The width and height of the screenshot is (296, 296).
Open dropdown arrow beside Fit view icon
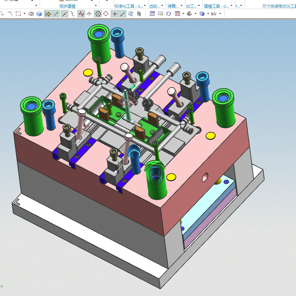[183, 14]
